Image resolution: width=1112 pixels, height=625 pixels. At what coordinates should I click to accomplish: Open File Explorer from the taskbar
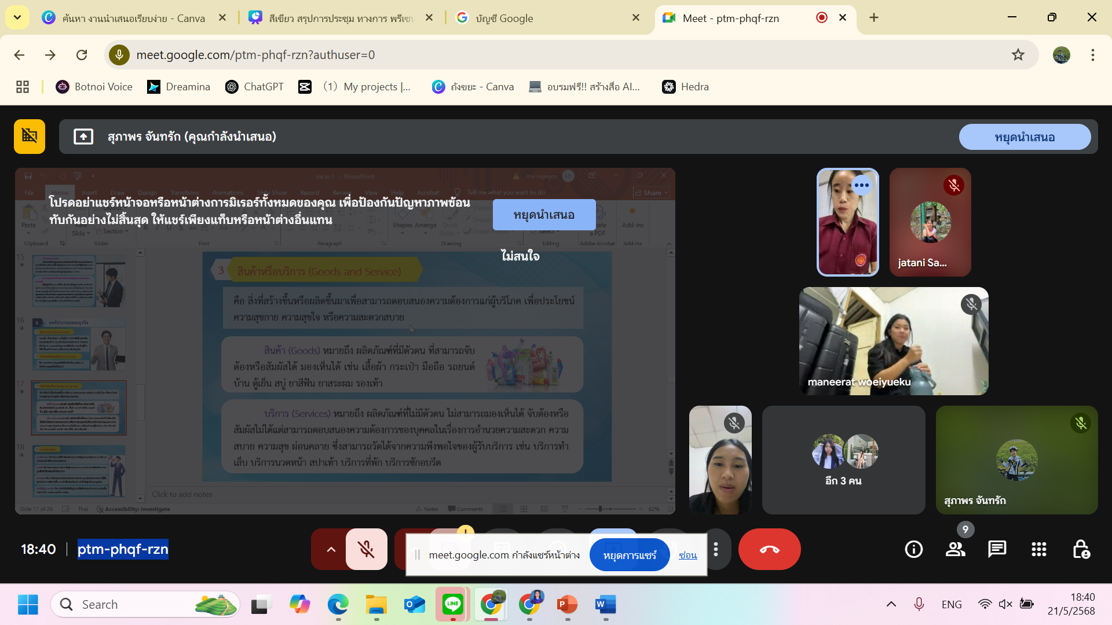(x=376, y=605)
